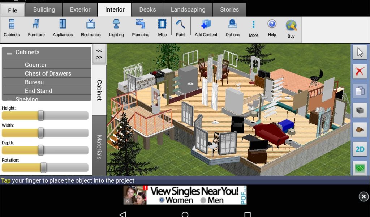Open the More overflow menu
This screenshot has width=370, height=217.
[x=253, y=28]
